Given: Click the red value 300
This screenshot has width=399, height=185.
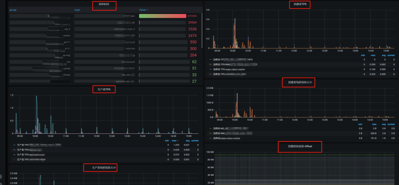Looking at the screenshot, I should click(x=193, y=49).
